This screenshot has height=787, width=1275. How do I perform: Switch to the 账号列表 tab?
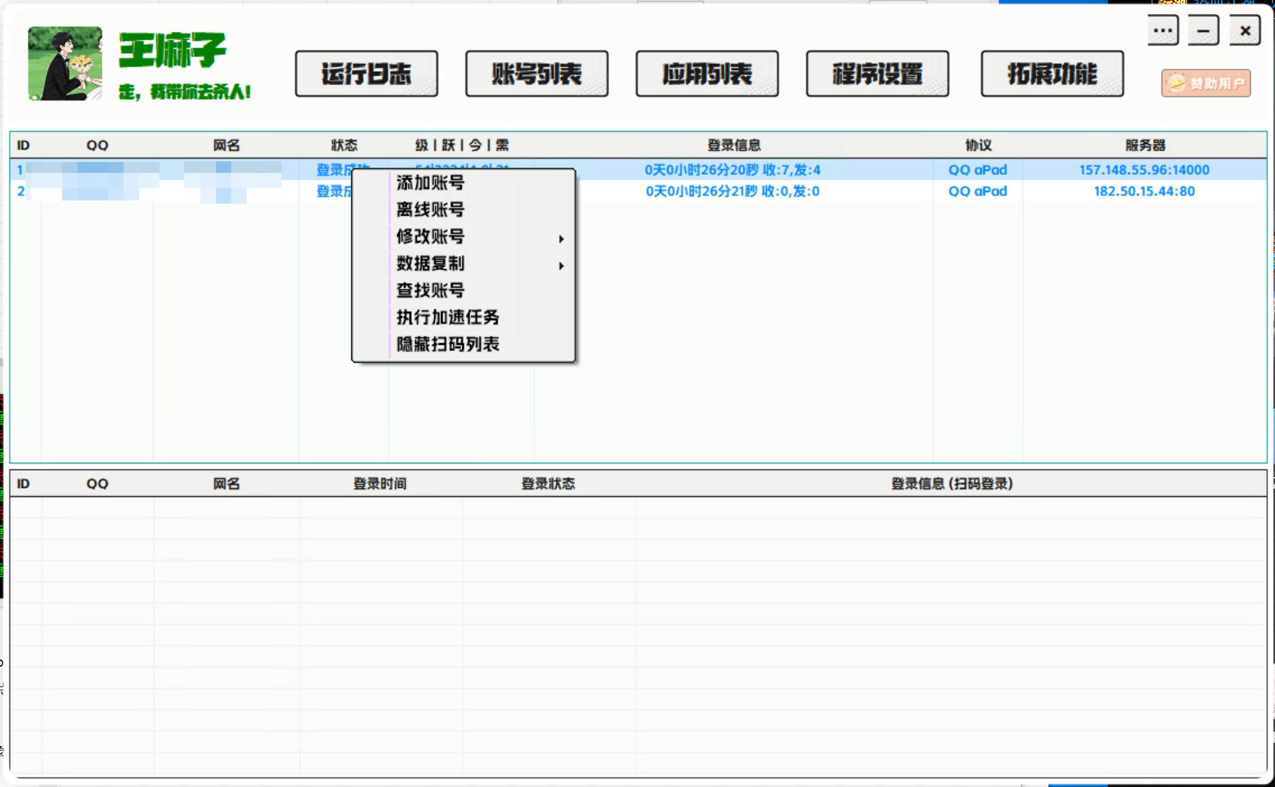(x=537, y=74)
